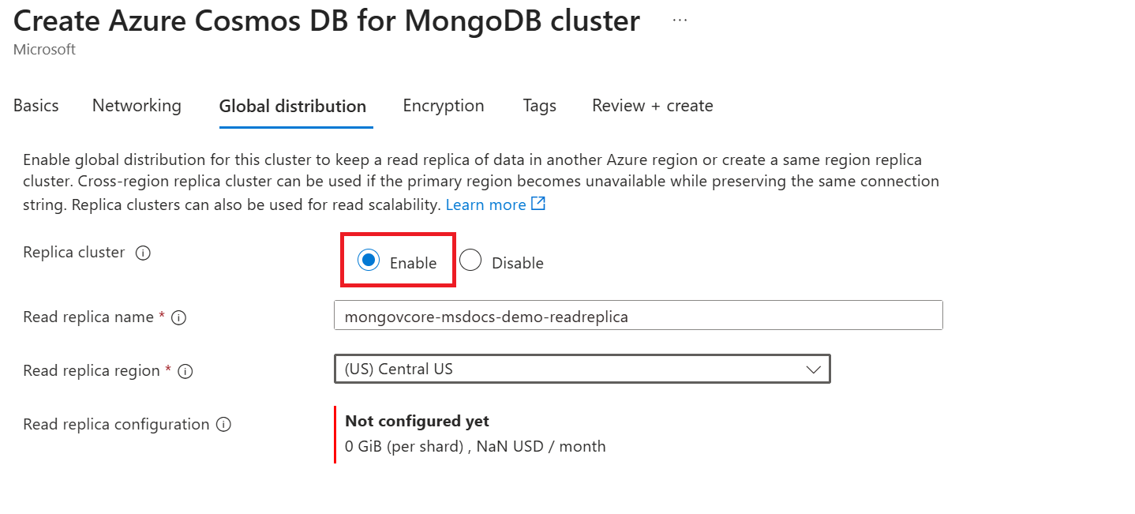Viewport: 1135px width, 514px height.
Task: Click into the Read replica name text field
Action: [x=638, y=317]
